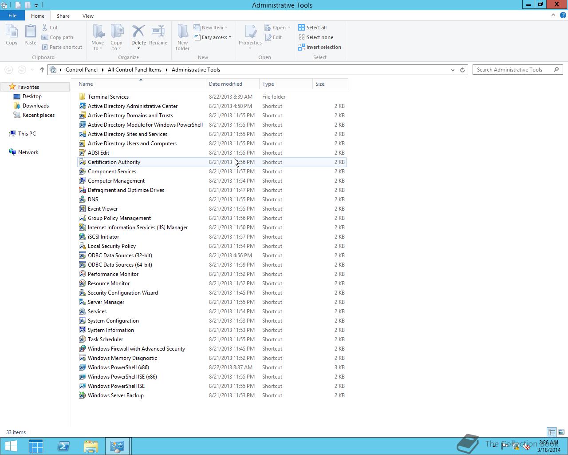This screenshot has height=455, width=568.
Task: Click the New folder icon
Action: pos(182,32)
